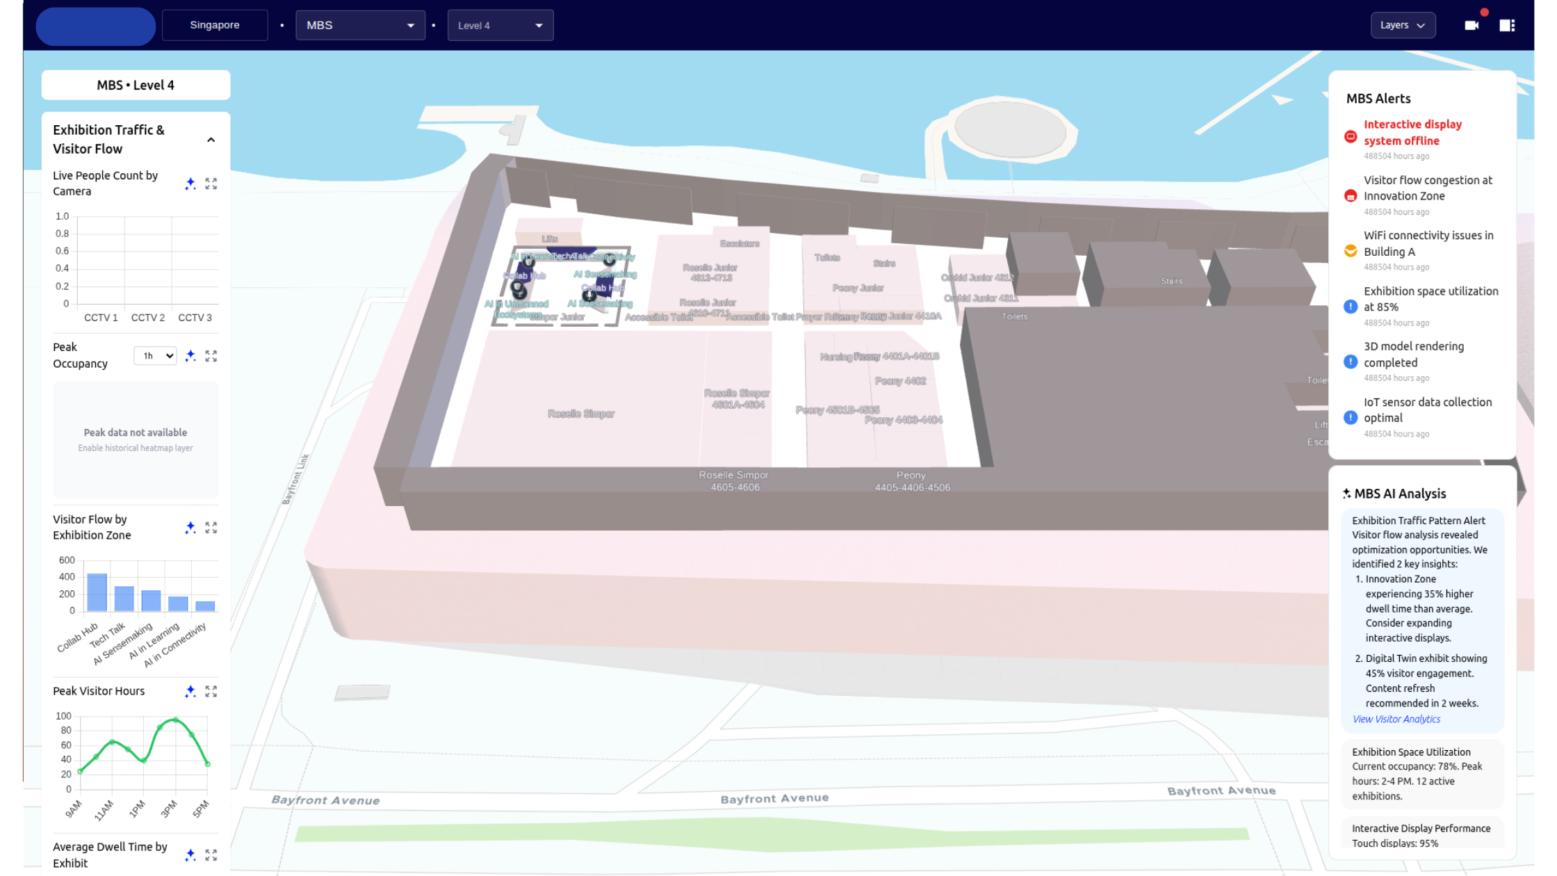Viewport: 1557px width, 876px height.
Task: Click info icon for IoT sensor data
Action: (x=1351, y=417)
